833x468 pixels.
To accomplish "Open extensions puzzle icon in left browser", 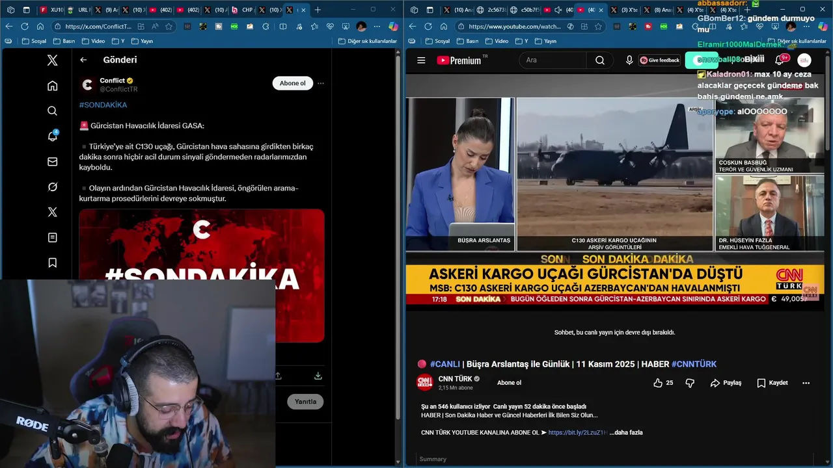I will [266, 27].
